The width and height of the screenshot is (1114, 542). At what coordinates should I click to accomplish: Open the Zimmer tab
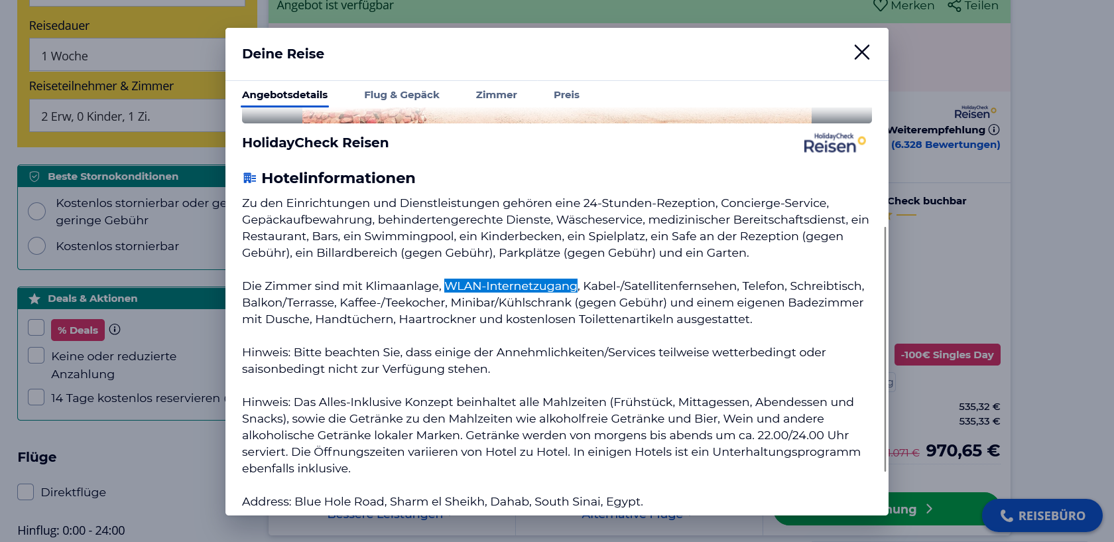click(496, 95)
